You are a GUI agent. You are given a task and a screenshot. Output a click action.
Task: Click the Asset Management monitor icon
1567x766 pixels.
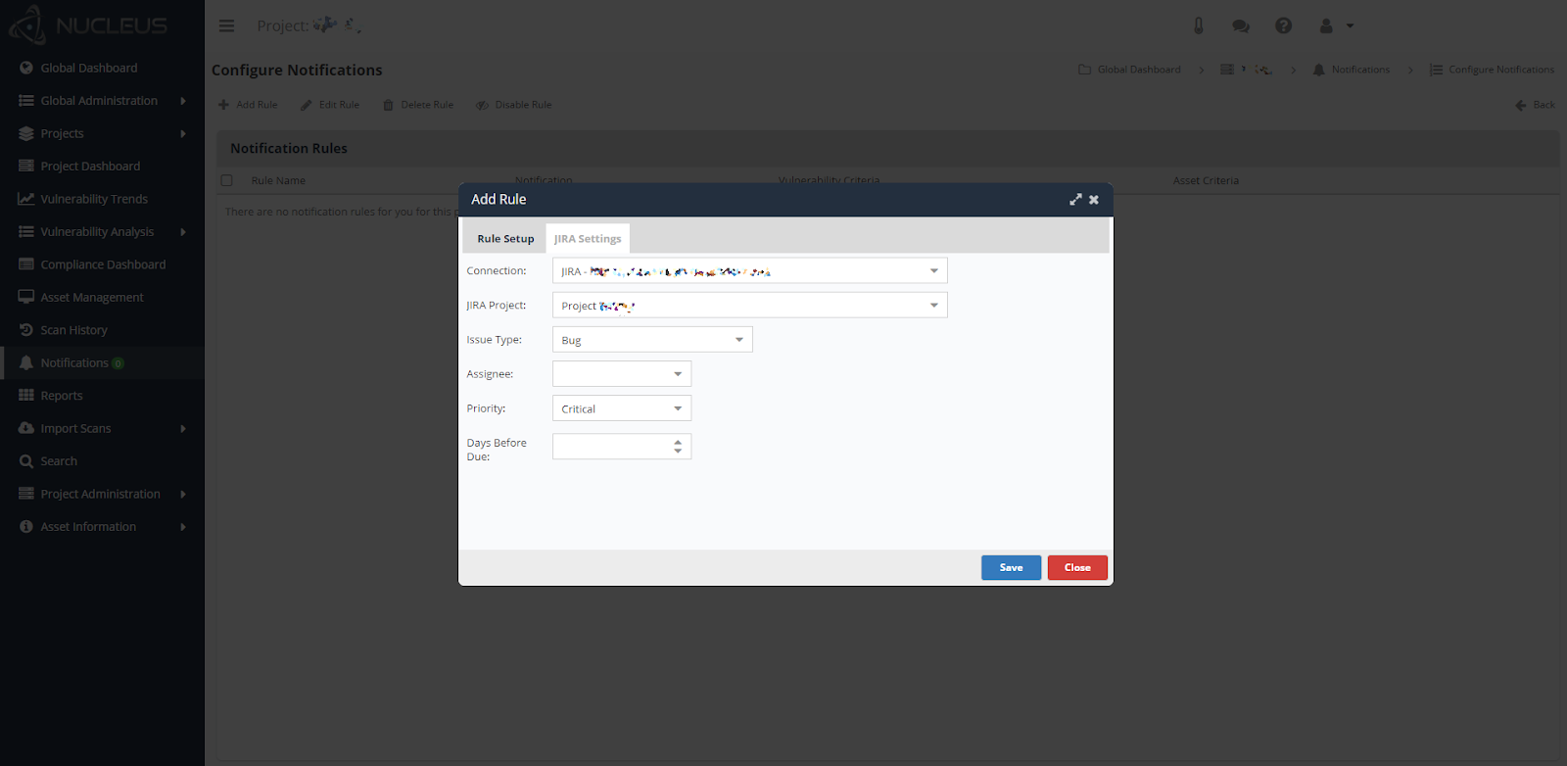26,297
